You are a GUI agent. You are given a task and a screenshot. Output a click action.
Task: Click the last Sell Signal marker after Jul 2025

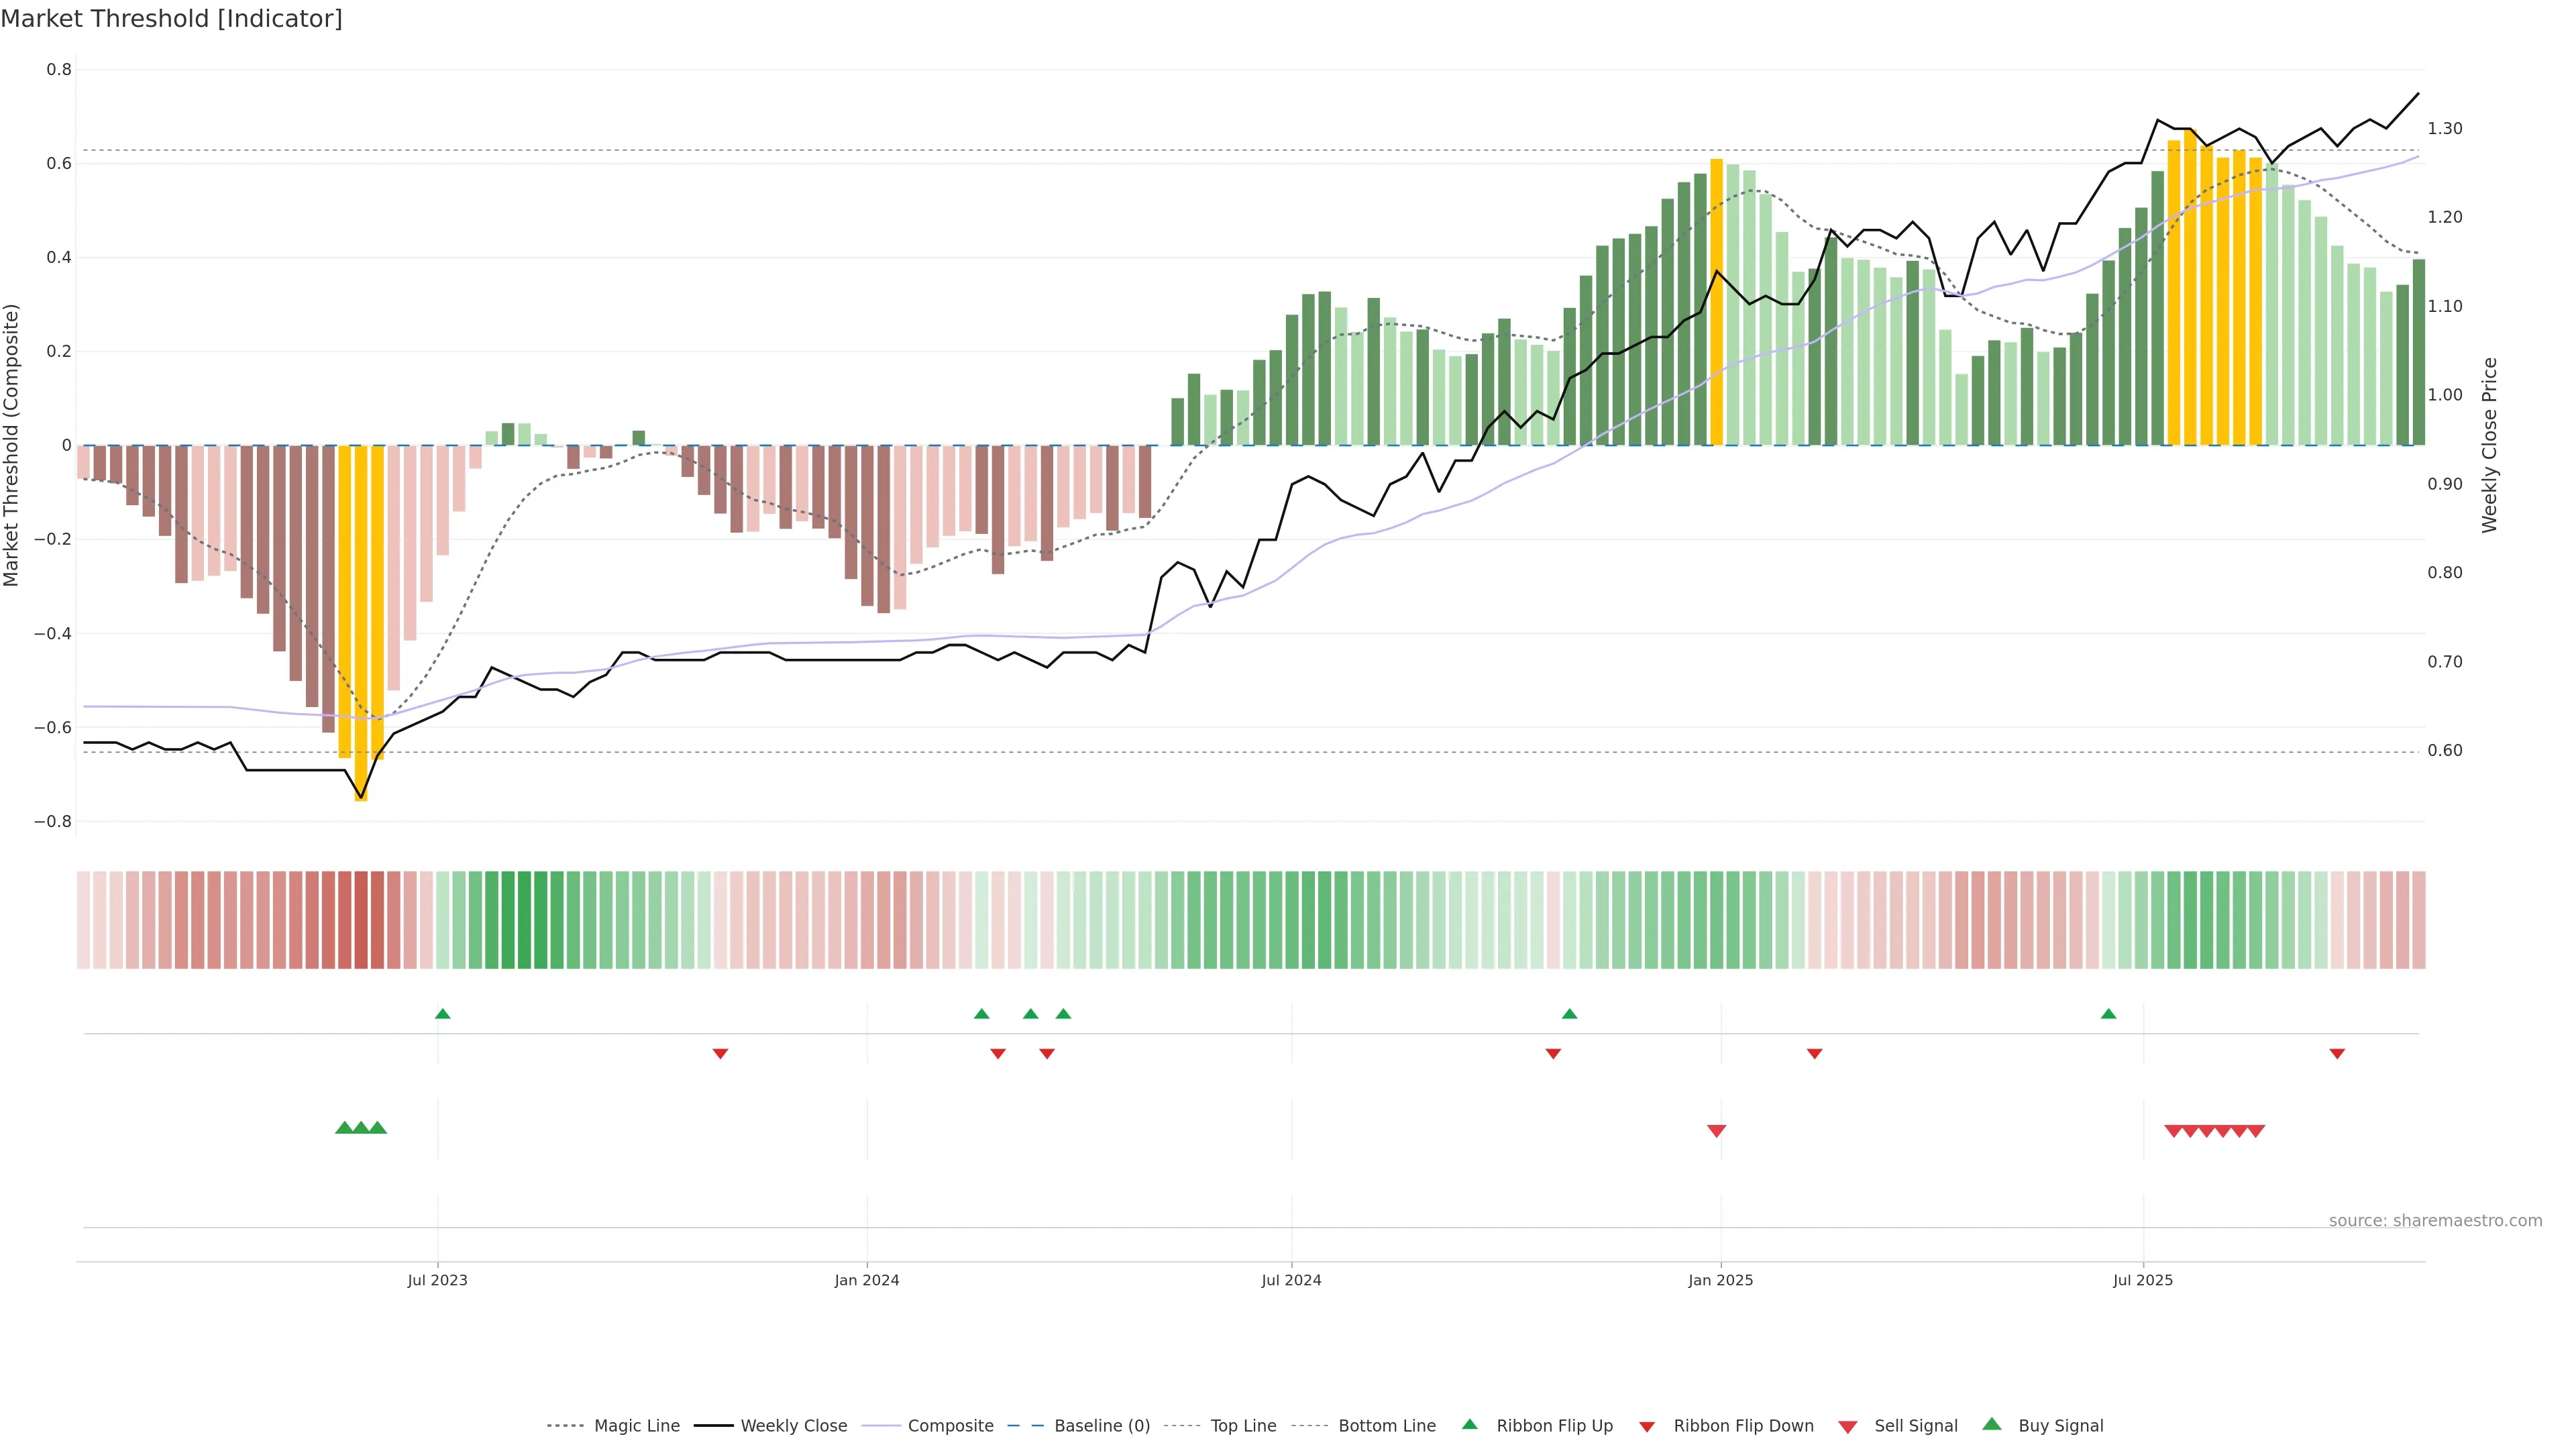pos(2256,1131)
